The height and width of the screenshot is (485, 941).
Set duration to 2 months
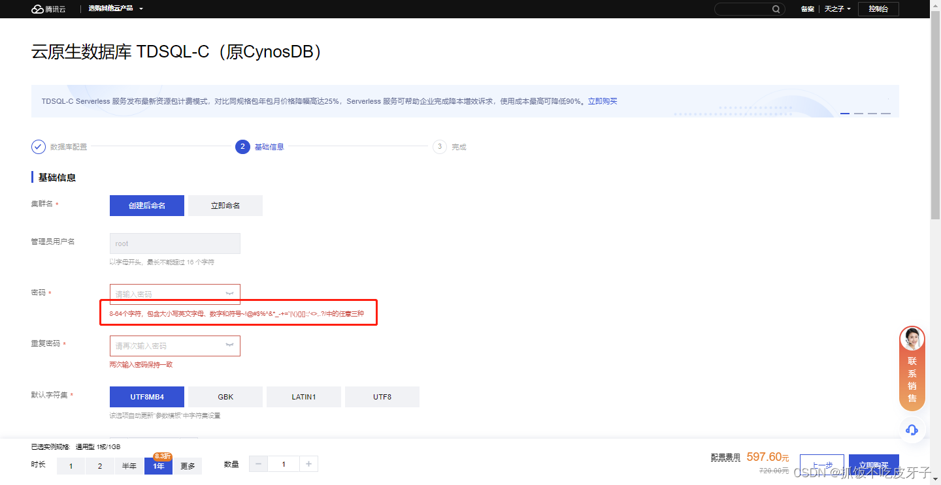[x=100, y=466]
